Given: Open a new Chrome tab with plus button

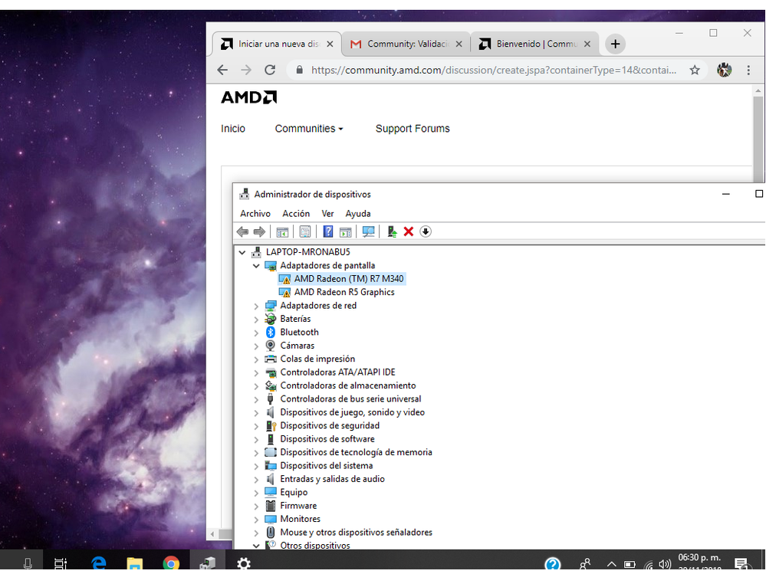Looking at the screenshot, I should tap(616, 44).
